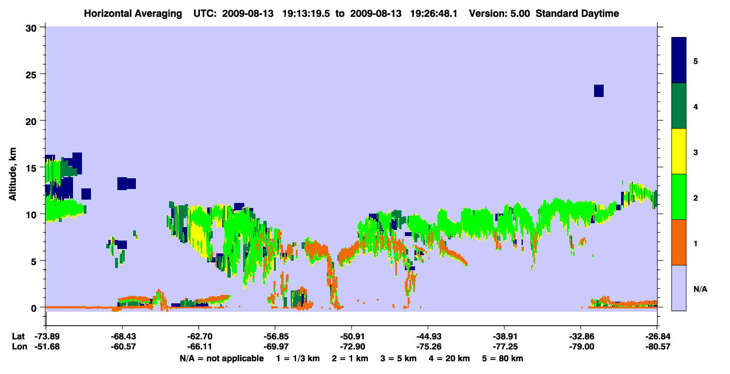Click the latitude value -44.93
The height and width of the screenshot is (374, 730).
point(428,336)
